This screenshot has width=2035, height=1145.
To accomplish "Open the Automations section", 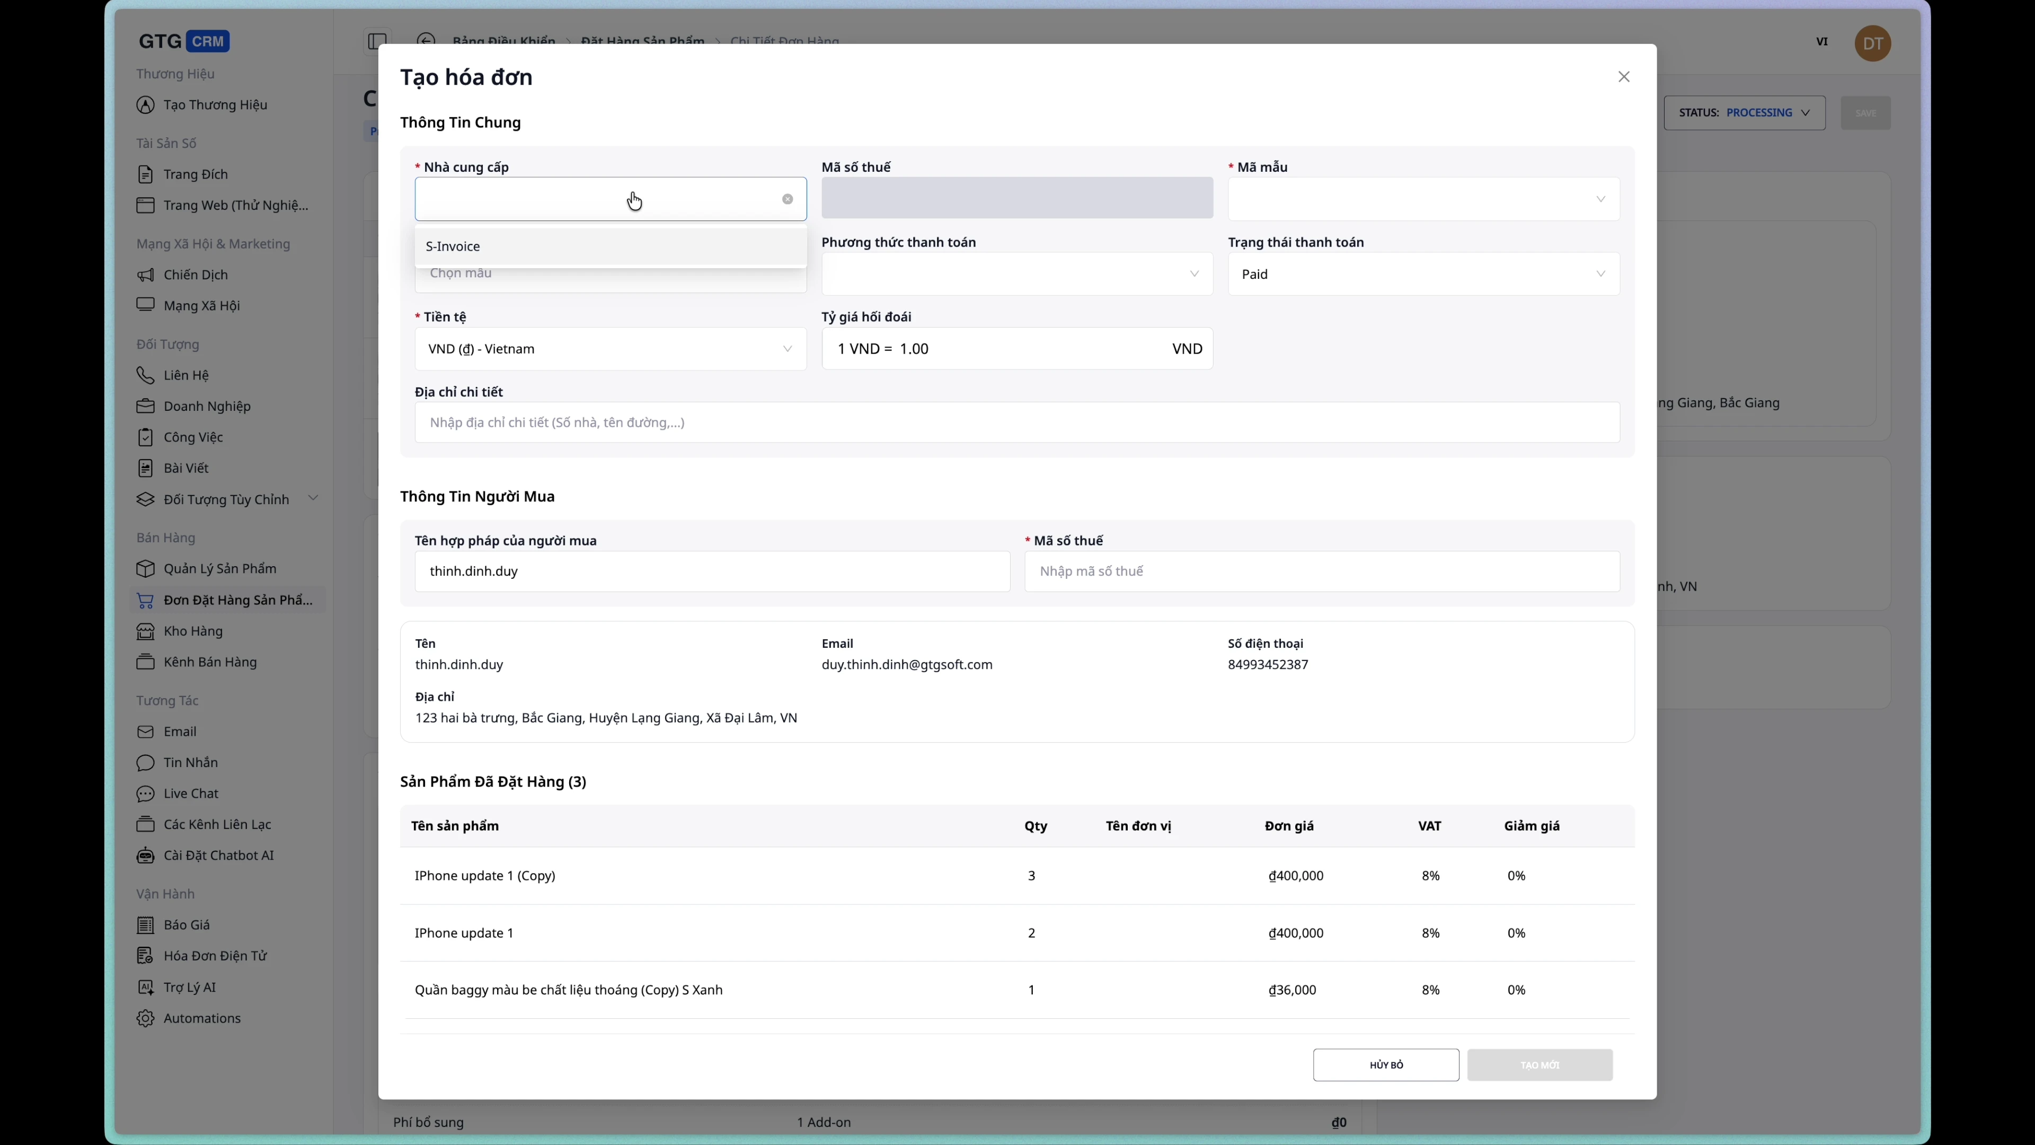I will (202, 1018).
